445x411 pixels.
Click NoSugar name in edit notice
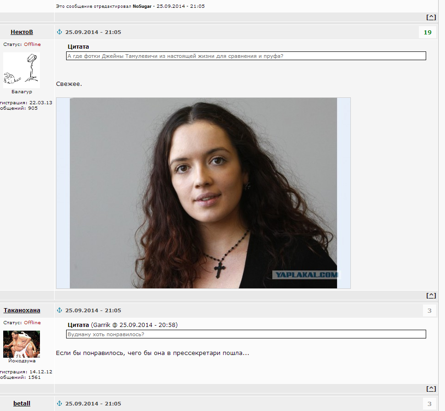tap(142, 6)
